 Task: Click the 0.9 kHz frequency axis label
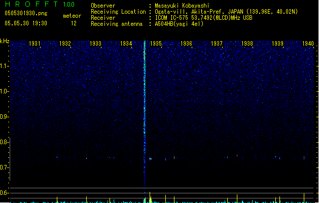(x=4, y=117)
